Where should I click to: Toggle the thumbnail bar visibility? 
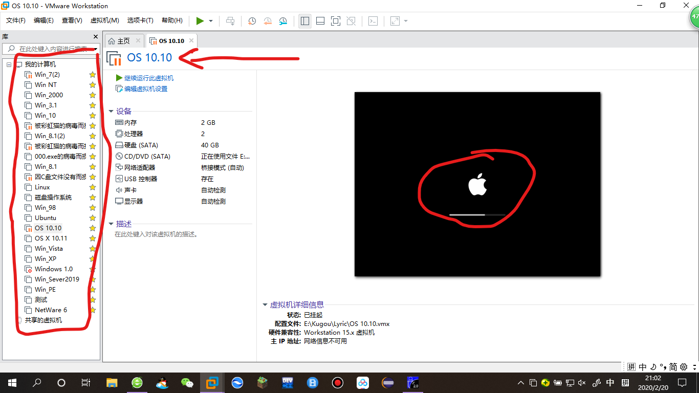point(320,21)
